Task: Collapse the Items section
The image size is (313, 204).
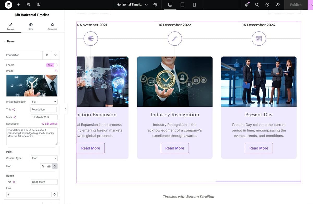Action: click(x=9, y=41)
